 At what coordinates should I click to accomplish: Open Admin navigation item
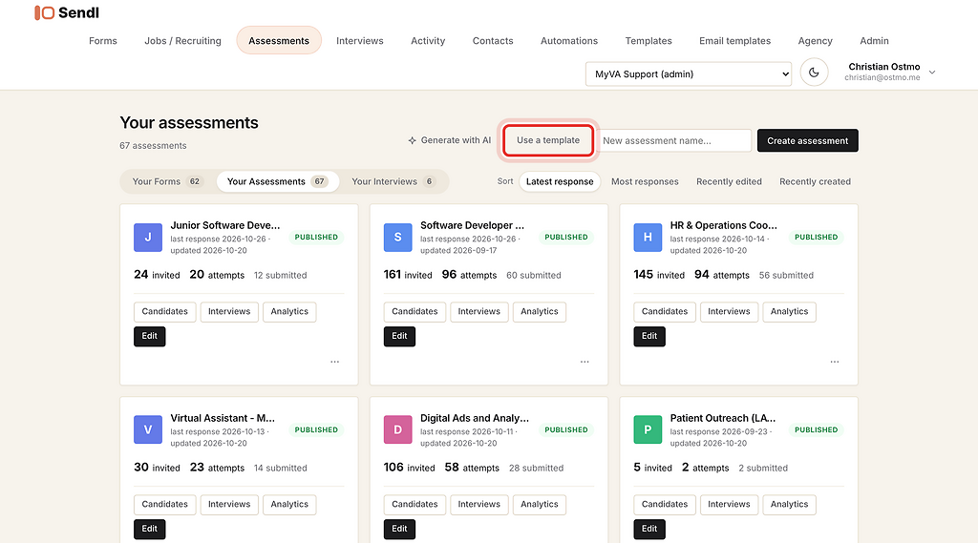[875, 40]
